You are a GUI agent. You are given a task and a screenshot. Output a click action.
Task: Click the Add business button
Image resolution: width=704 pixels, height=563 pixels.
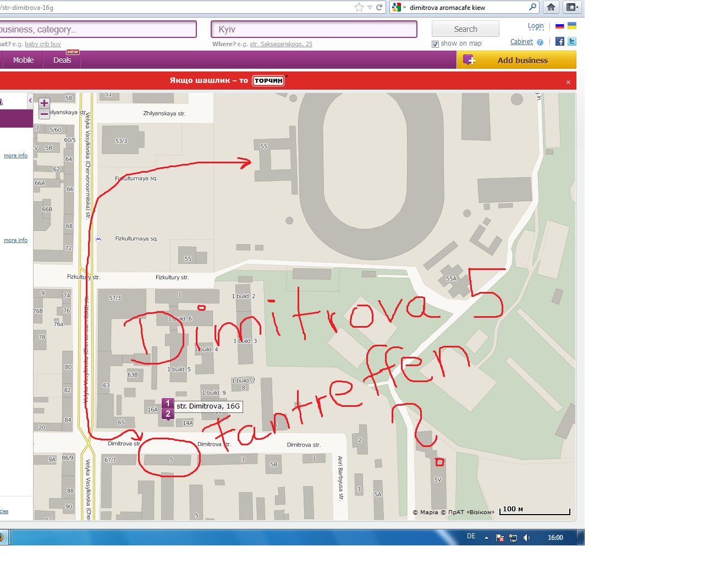pos(516,60)
